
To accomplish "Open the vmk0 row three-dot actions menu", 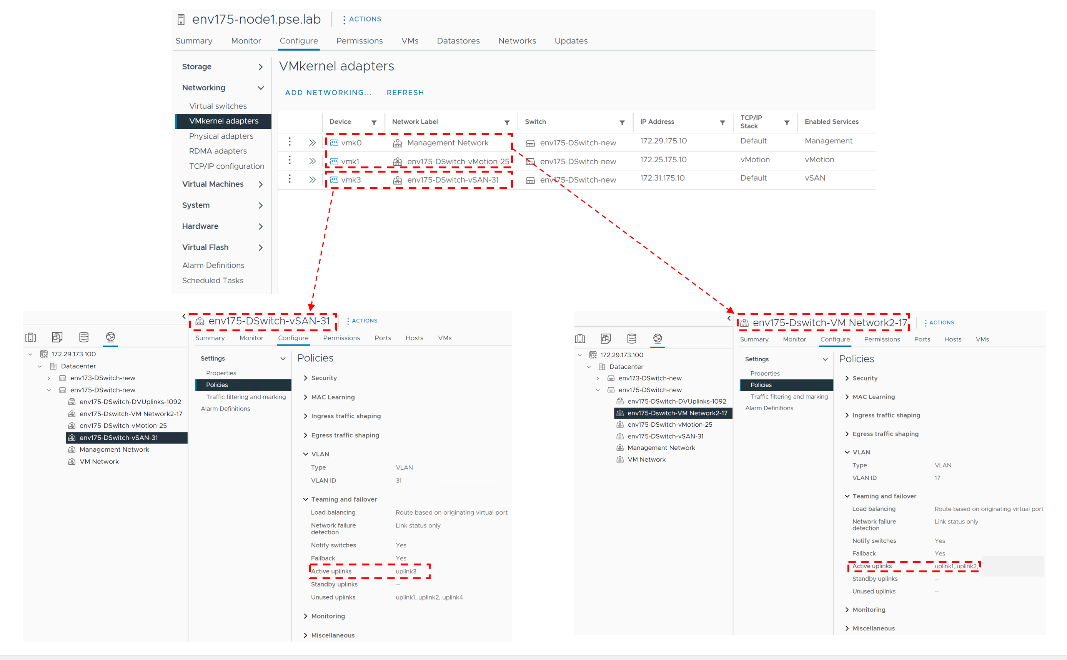I will pyautogui.click(x=290, y=142).
